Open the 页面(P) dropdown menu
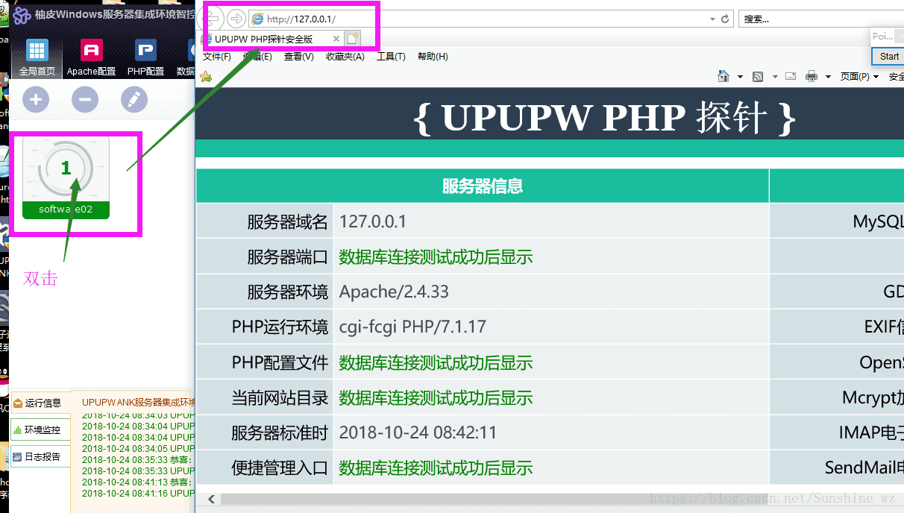This screenshot has width=904, height=513. [859, 76]
